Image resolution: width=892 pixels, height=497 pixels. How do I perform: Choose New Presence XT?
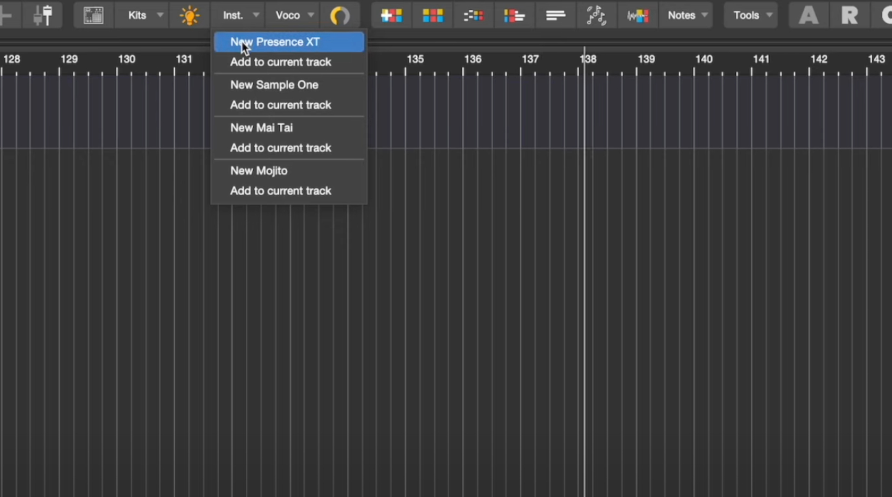pos(289,42)
